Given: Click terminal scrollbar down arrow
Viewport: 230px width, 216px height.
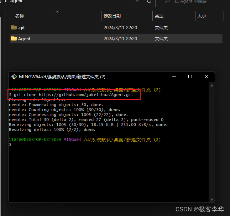Looking at the screenshot, I should point(212,200).
